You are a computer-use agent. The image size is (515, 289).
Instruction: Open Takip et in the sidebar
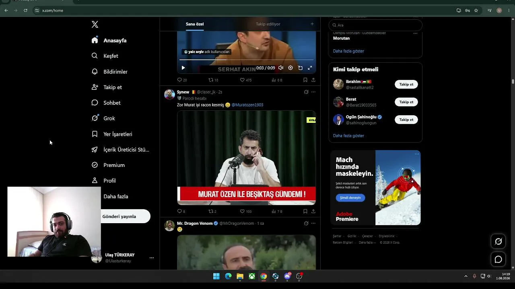tap(107, 87)
